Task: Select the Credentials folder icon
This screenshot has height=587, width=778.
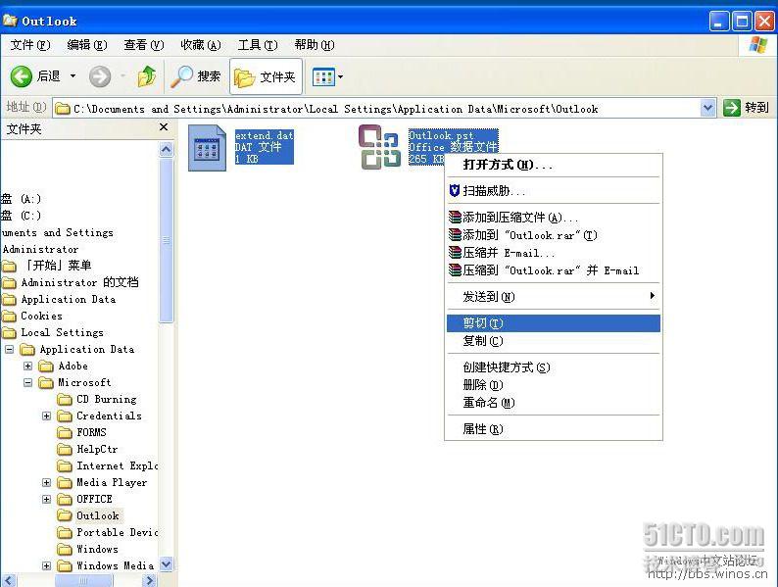Action: [65, 416]
